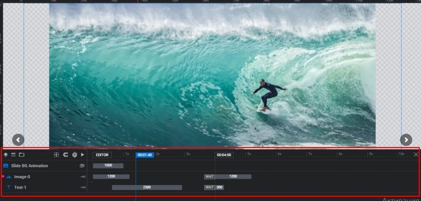Click the 00:04:00 timeline end marker
Screen dimensions: 421x201
coord(224,155)
